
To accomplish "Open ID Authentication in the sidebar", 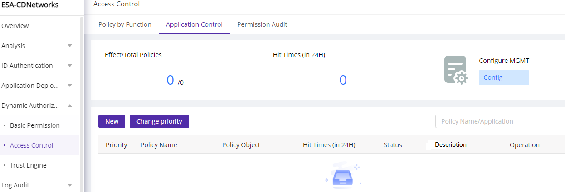I will (27, 66).
